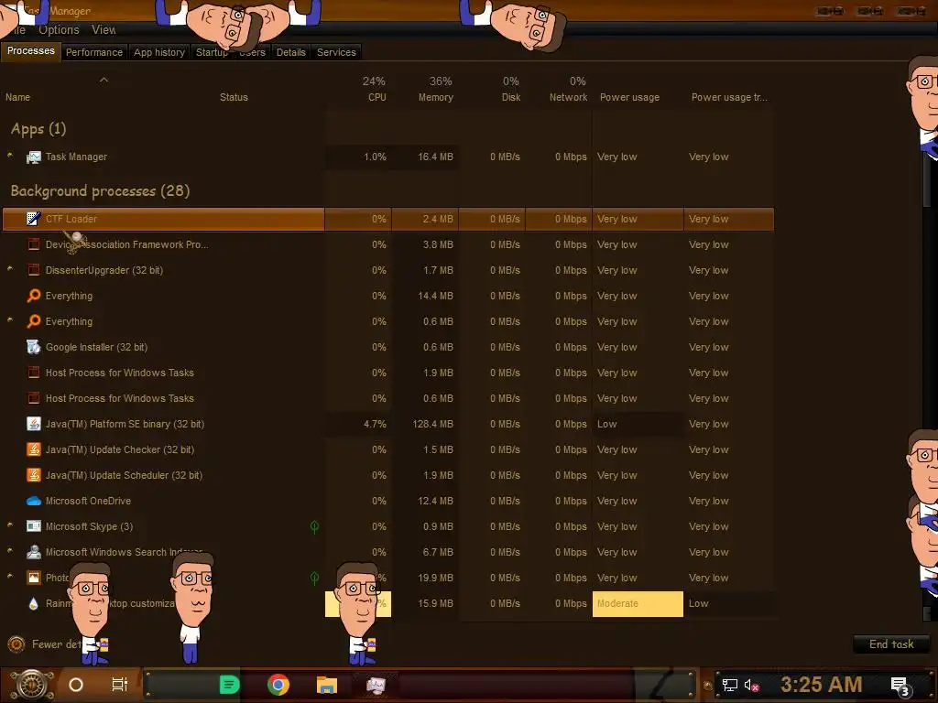Screen dimensions: 938x703
Task: Open the Services tab
Action: click(336, 52)
